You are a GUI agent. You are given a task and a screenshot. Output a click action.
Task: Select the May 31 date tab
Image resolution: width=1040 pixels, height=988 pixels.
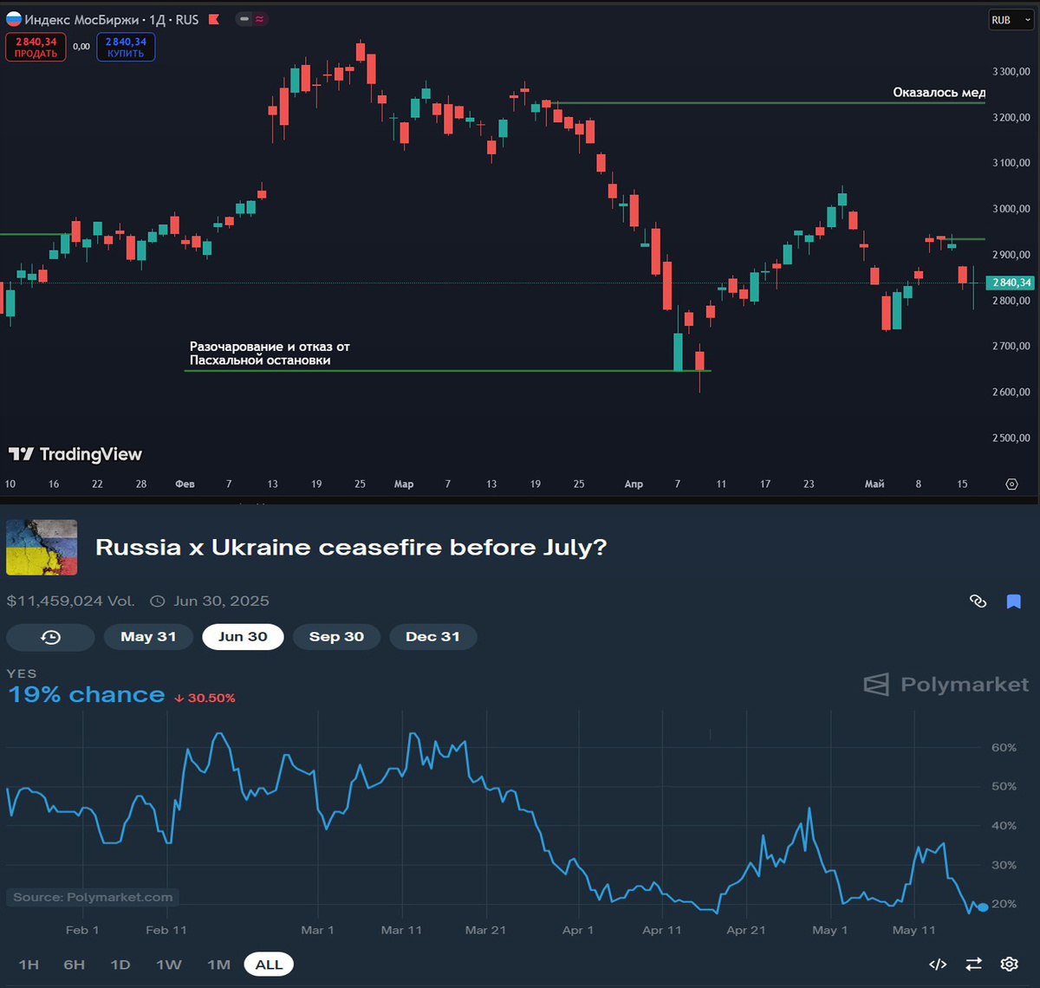click(148, 637)
